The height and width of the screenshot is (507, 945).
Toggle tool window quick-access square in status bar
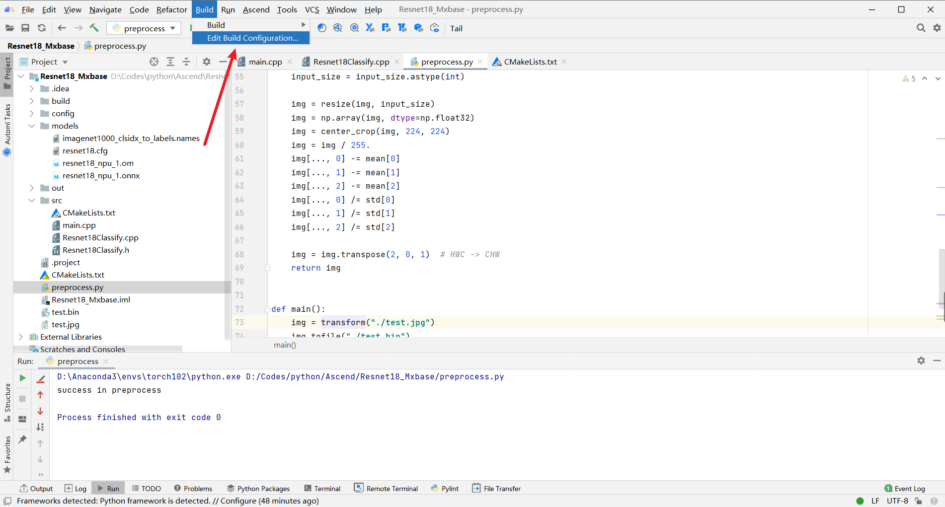click(7, 501)
